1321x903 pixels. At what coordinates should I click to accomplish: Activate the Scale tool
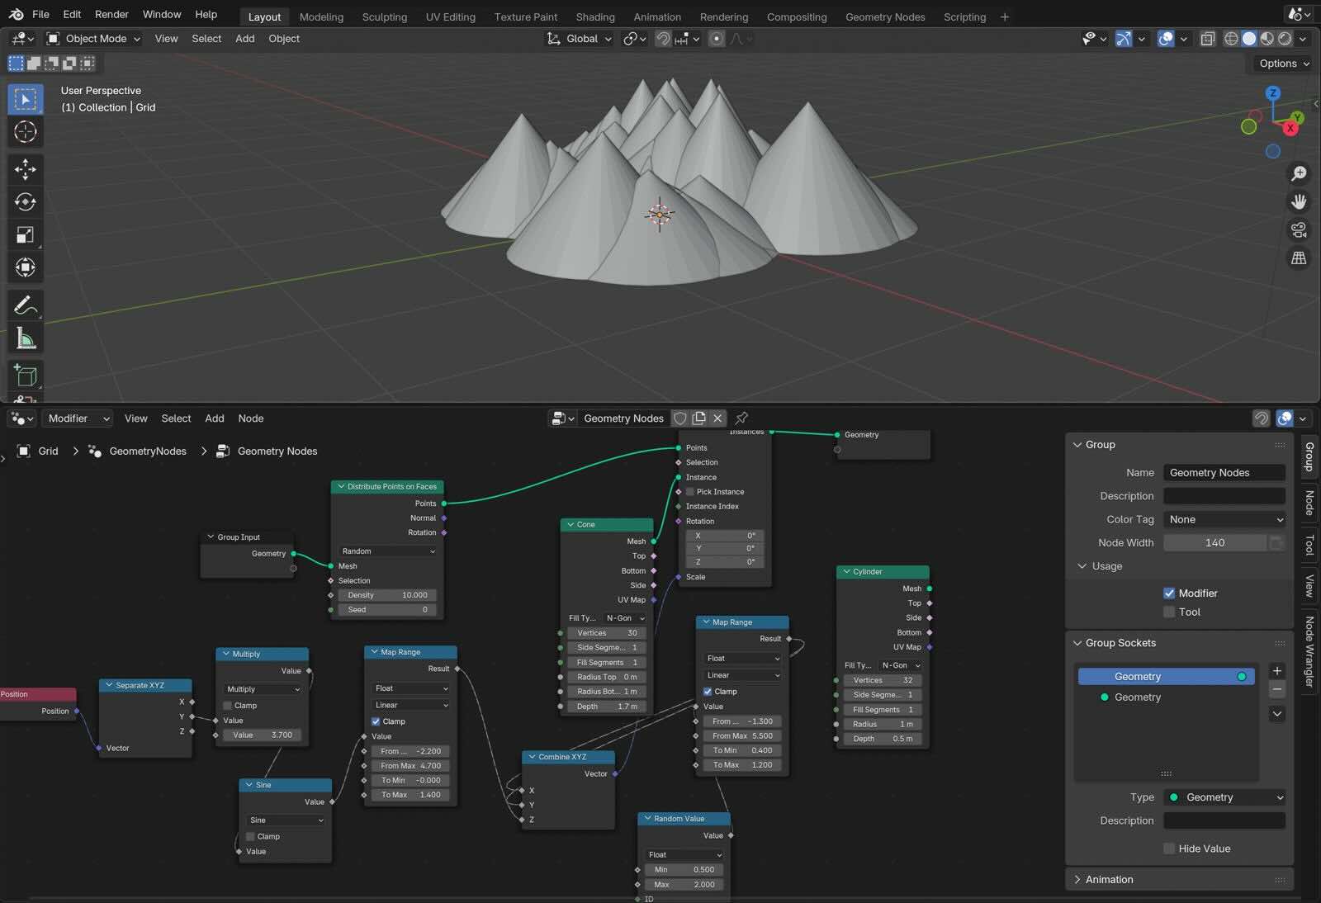(25, 235)
